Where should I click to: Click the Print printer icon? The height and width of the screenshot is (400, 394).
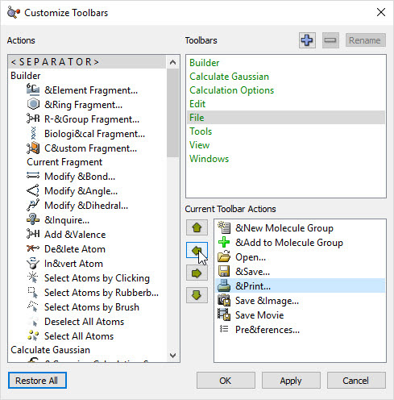(224, 285)
